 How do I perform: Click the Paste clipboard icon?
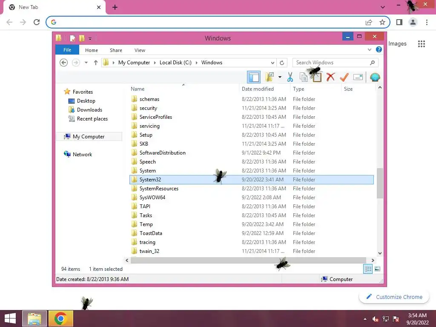pyautogui.click(x=317, y=77)
